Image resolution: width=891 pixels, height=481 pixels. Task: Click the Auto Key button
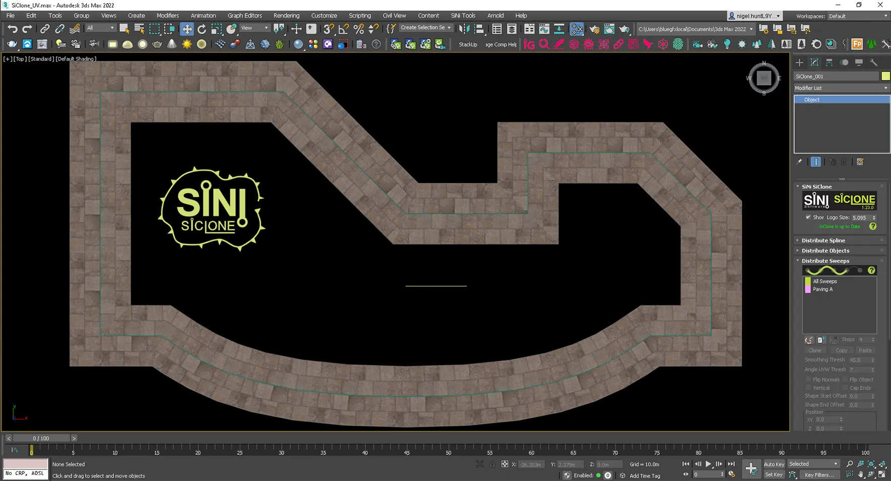click(x=774, y=464)
